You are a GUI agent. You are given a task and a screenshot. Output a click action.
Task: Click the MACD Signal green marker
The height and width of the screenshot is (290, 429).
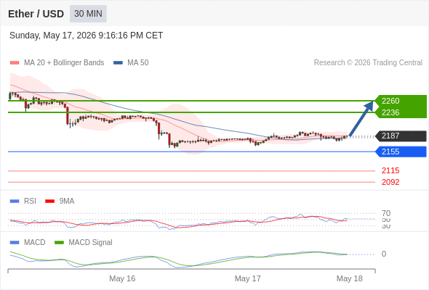59,243
